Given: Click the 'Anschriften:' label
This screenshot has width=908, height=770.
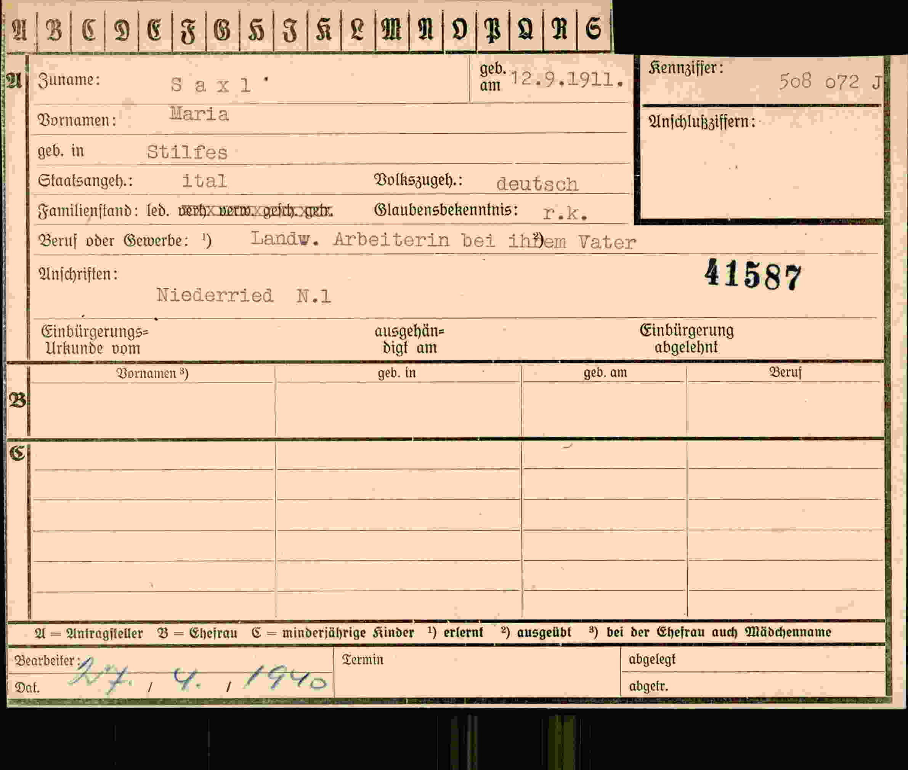Looking at the screenshot, I should click(78, 275).
